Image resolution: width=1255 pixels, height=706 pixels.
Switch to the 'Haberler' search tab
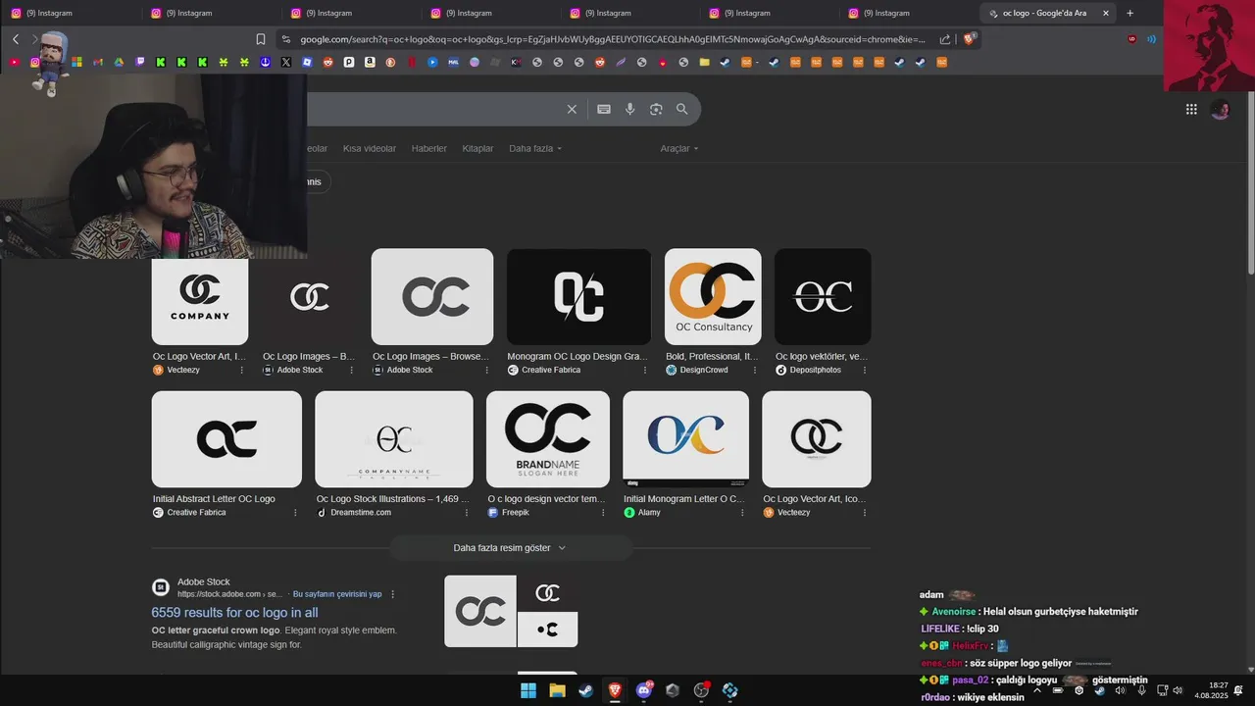[x=429, y=148]
